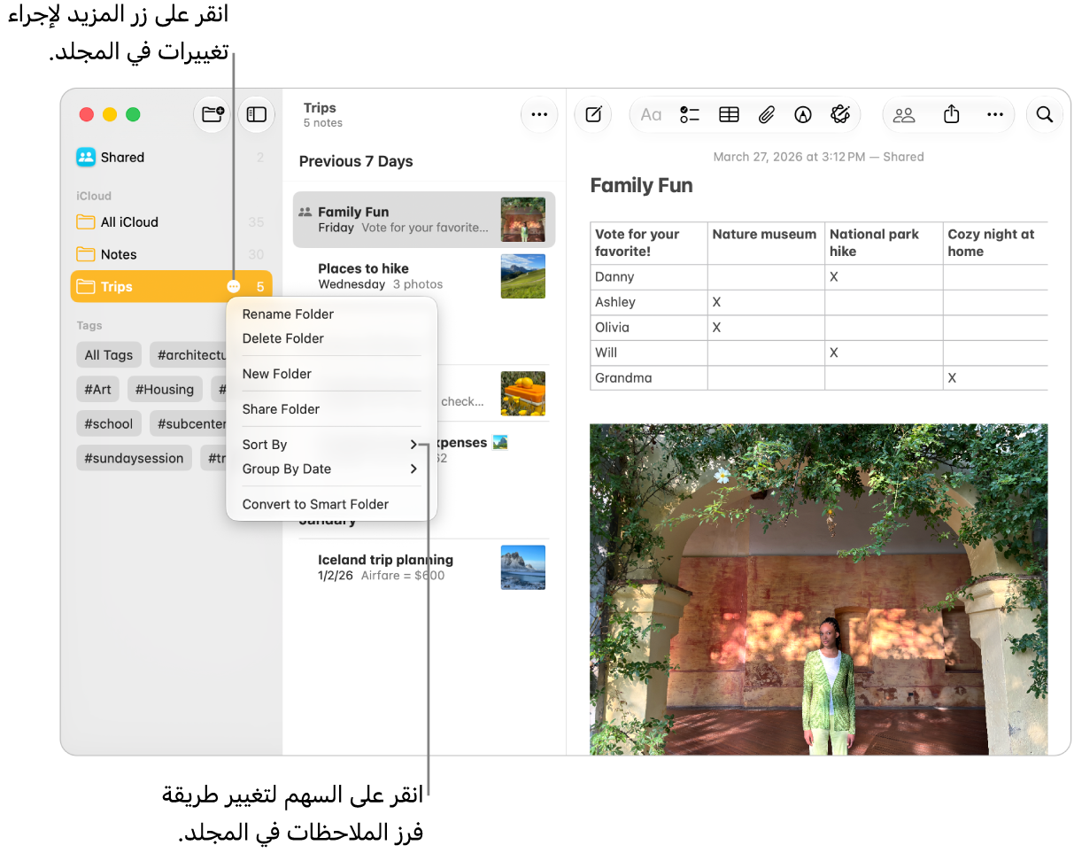Screen dimensions: 1074x853
Task: Select New Folder menu item
Action: click(x=331, y=374)
